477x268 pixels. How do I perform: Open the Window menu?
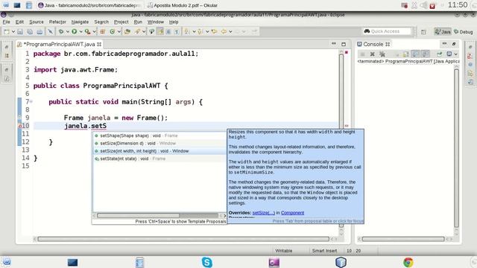[156, 22]
